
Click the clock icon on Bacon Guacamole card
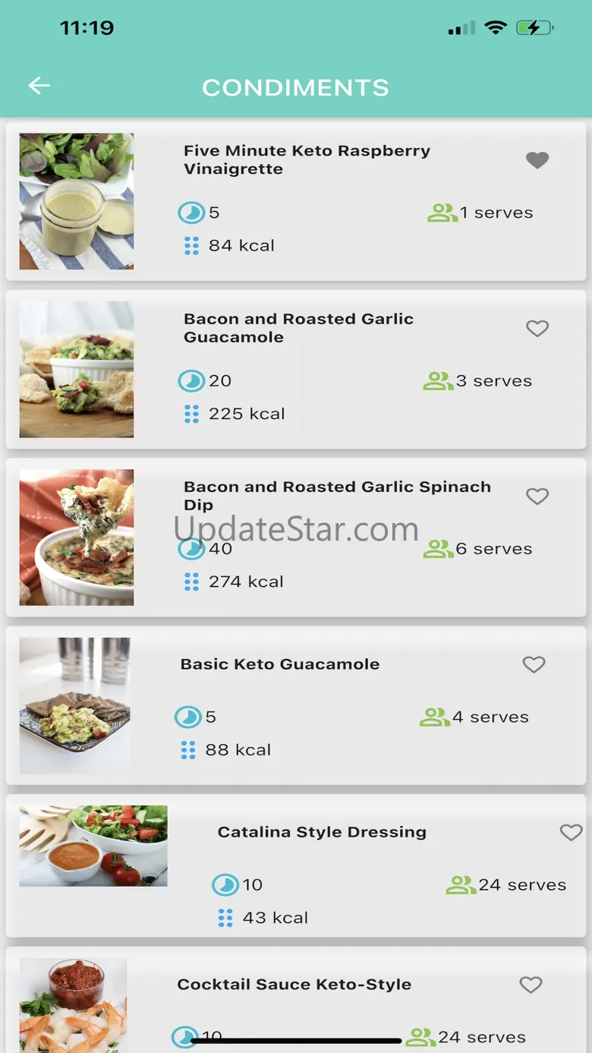coord(191,380)
